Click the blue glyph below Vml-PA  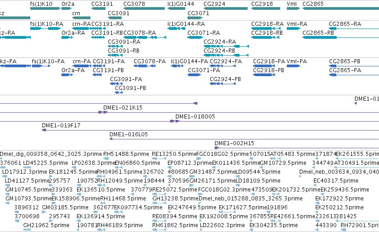point(293,66)
